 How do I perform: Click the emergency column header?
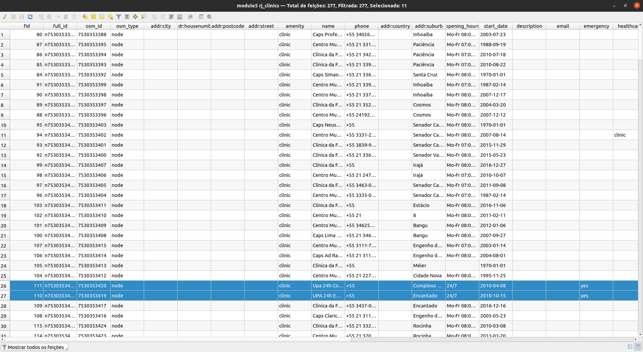click(x=596, y=26)
